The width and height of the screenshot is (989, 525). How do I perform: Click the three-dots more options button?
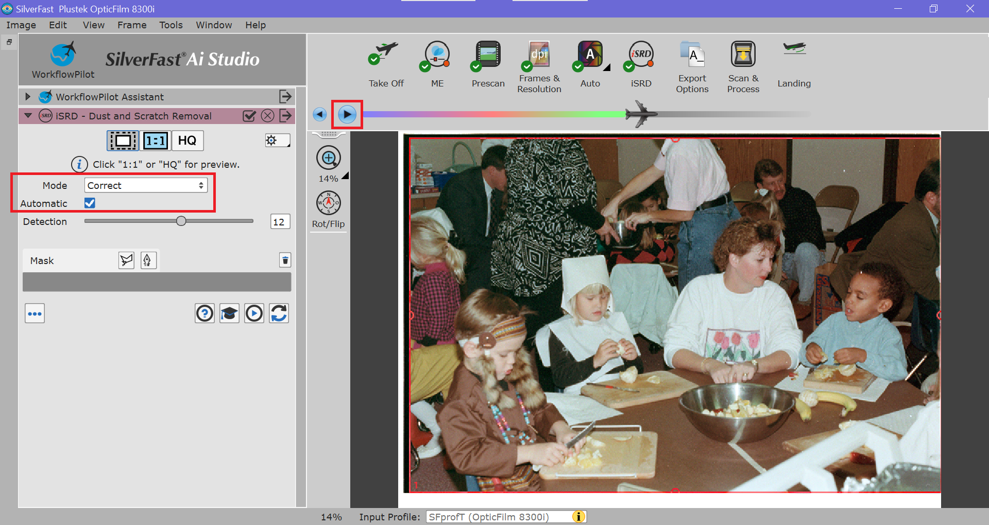[x=35, y=313]
